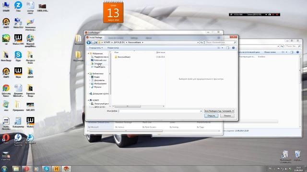Screen dimensions: 307x172
Task: Sort the file list by date column
Action: [160, 52]
